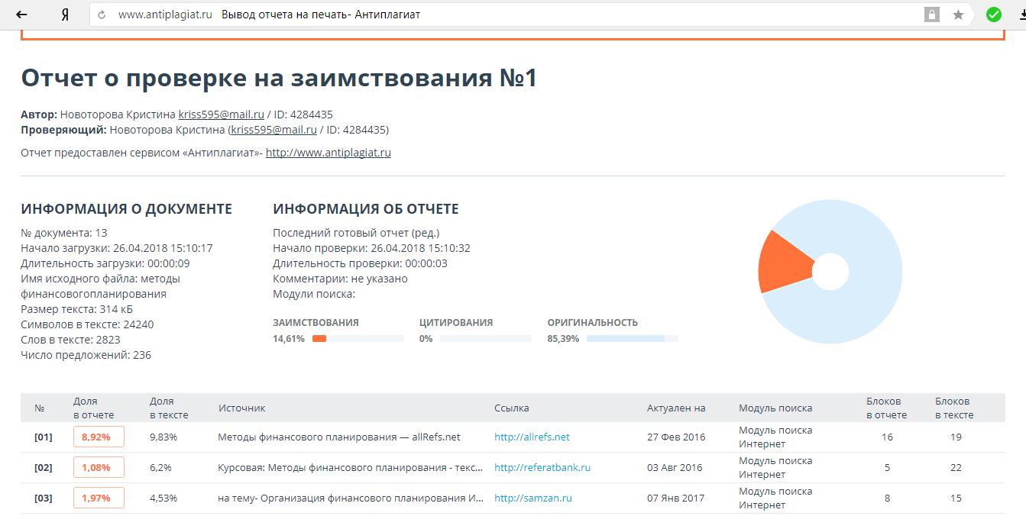Click the padlock security icon
This screenshot has width=1026, height=529.
(x=931, y=15)
